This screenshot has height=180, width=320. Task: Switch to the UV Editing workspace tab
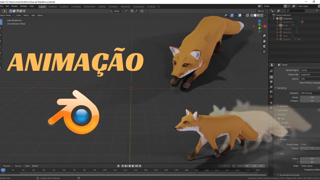(x=76, y=7)
